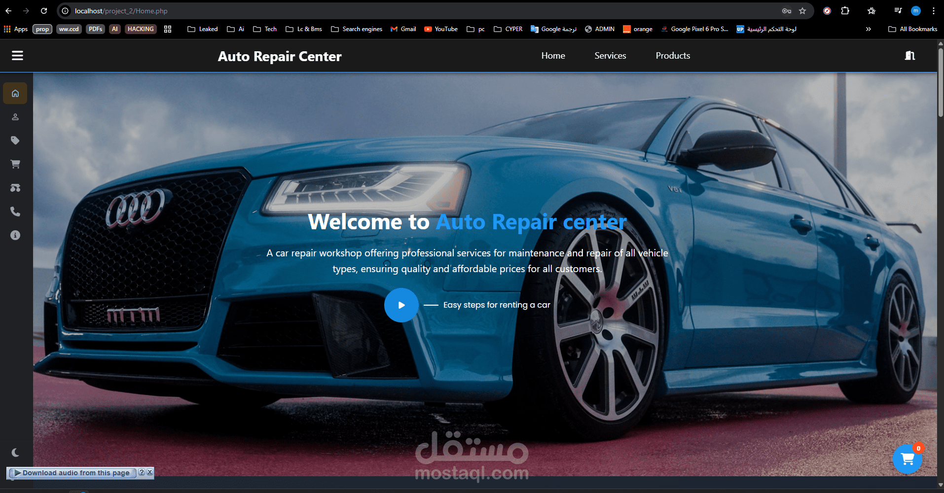Click the browser back arrow

pos(8,11)
